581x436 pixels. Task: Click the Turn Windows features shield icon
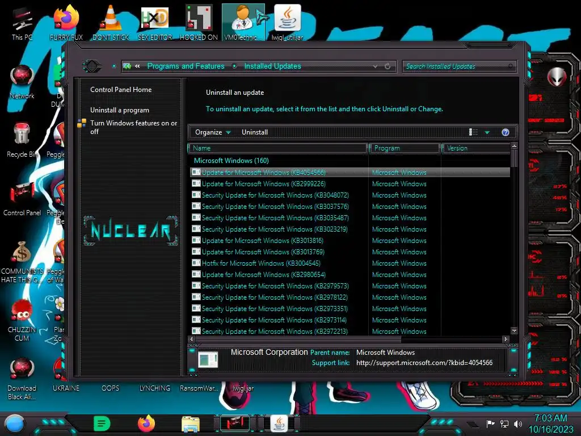(x=82, y=123)
